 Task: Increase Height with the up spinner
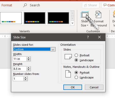pos(28,68)
